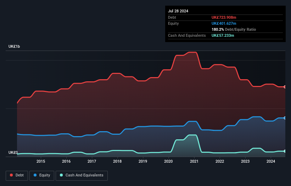Click the 2017 x-axis label

[92, 161]
